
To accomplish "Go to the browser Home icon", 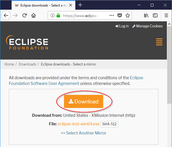I will [x=34, y=15].
